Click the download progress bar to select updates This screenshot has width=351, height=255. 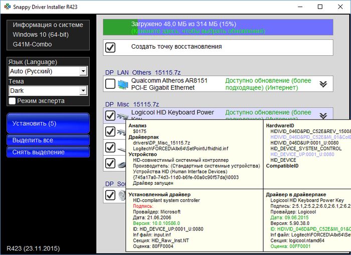pyautogui.click(x=218, y=27)
